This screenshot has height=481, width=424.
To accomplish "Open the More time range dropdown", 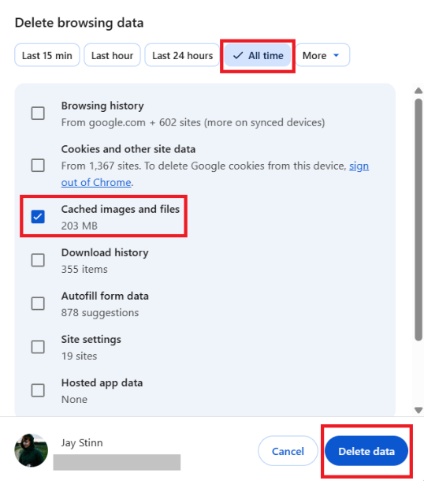I will (322, 55).
